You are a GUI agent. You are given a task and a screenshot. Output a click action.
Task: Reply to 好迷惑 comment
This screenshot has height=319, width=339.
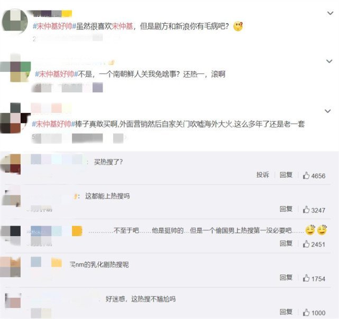pos(286,312)
